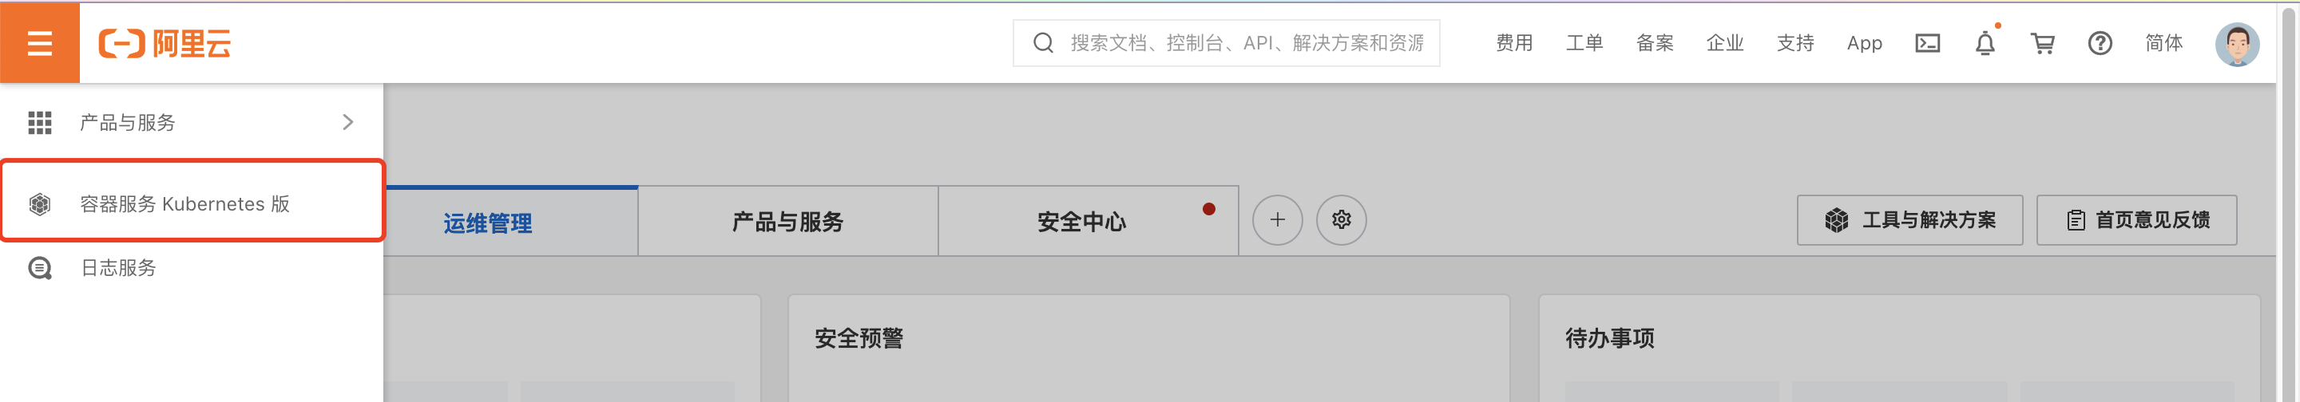Click the help question mark icon
The height and width of the screenshot is (402, 2300).
click(x=2099, y=43)
